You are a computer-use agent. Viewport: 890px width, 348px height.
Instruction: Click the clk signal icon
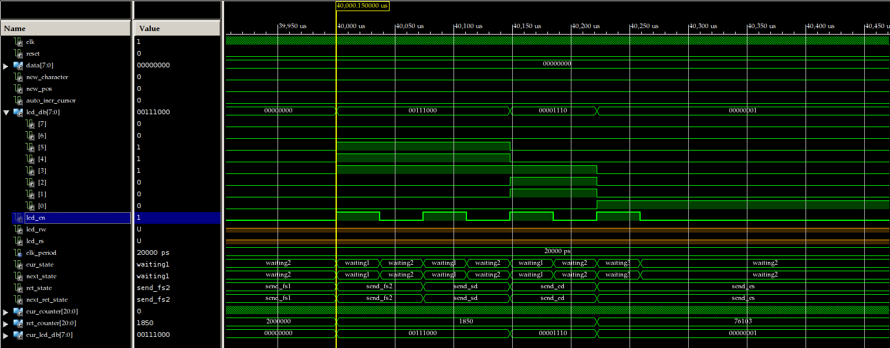point(18,42)
